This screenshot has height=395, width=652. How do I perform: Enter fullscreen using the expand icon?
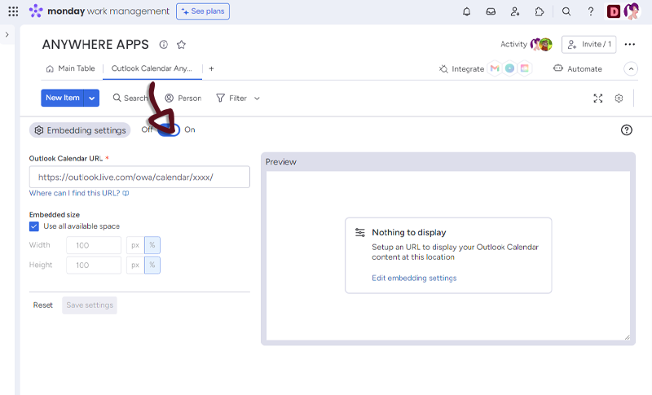coord(598,98)
